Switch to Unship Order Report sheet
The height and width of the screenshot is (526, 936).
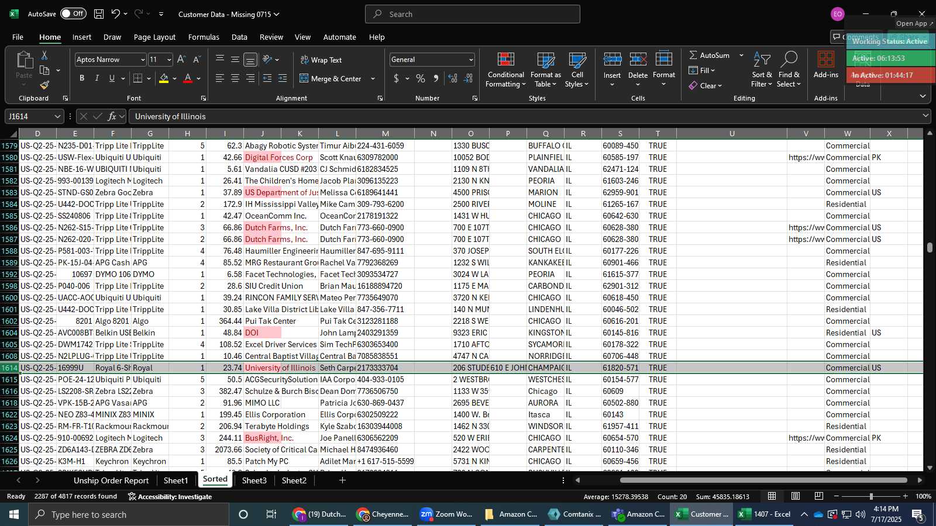(x=111, y=480)
